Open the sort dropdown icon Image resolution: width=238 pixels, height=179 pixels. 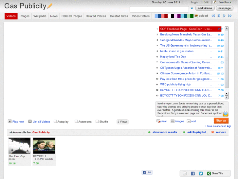tap(189, 121)
